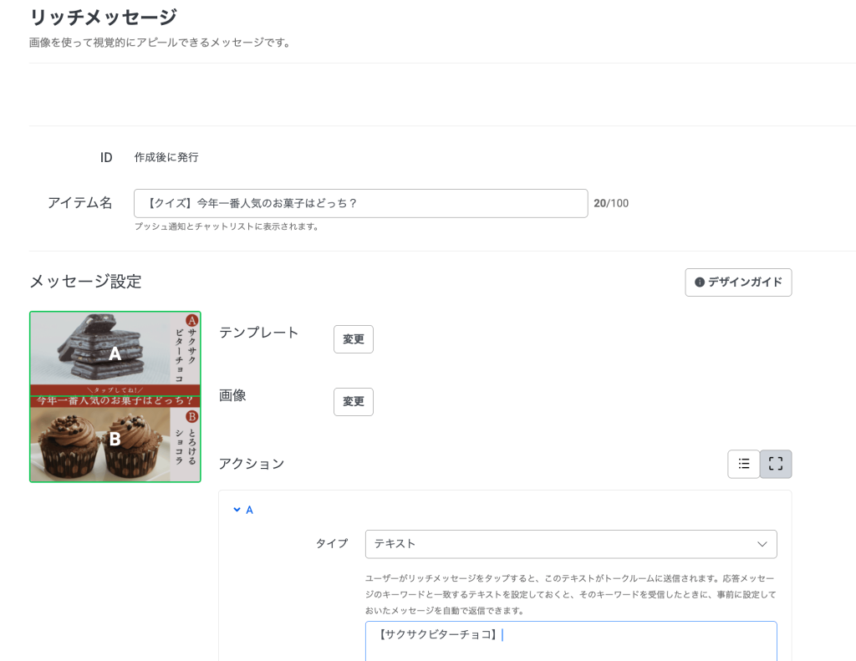Click 変更 next to テンプレート
The image size is (856, 661).
[x=353, y=339]
